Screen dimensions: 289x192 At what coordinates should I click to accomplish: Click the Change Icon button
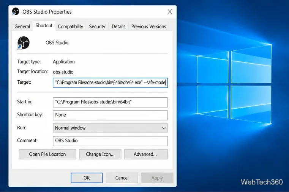(x=100, y=154)
